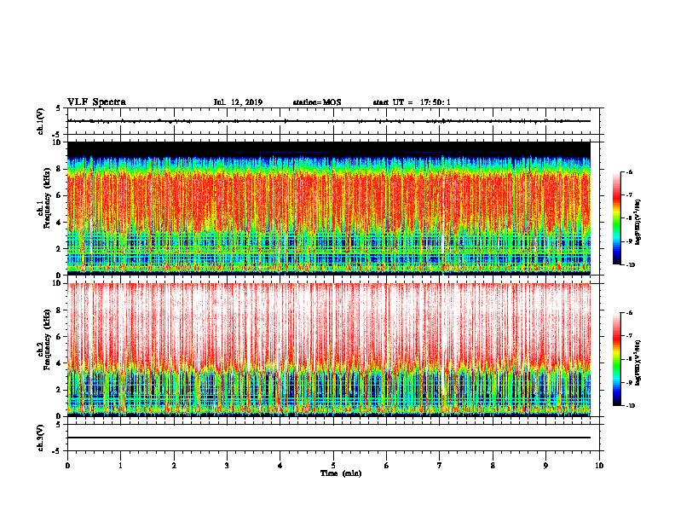
Task: Click the date text "Jul. 12, 2019"
Action: [238, 102]
